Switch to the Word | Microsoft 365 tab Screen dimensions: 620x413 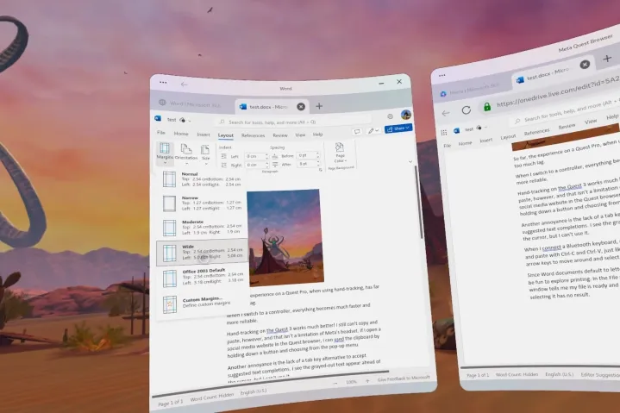pyautogui.click(x=191, y=103)
